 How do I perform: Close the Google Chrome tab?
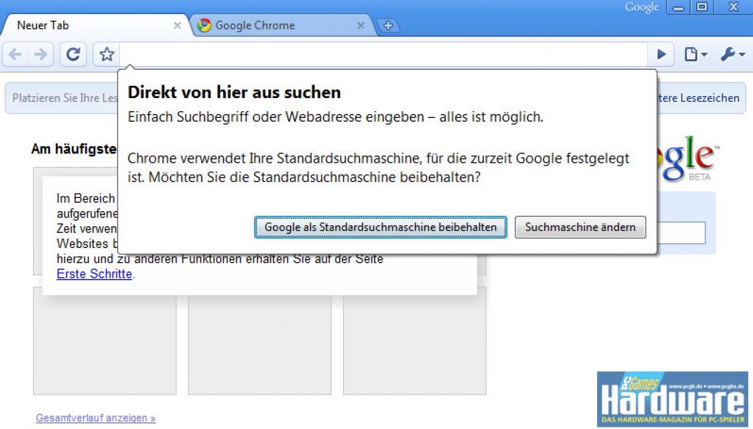(x=361, y=25)
